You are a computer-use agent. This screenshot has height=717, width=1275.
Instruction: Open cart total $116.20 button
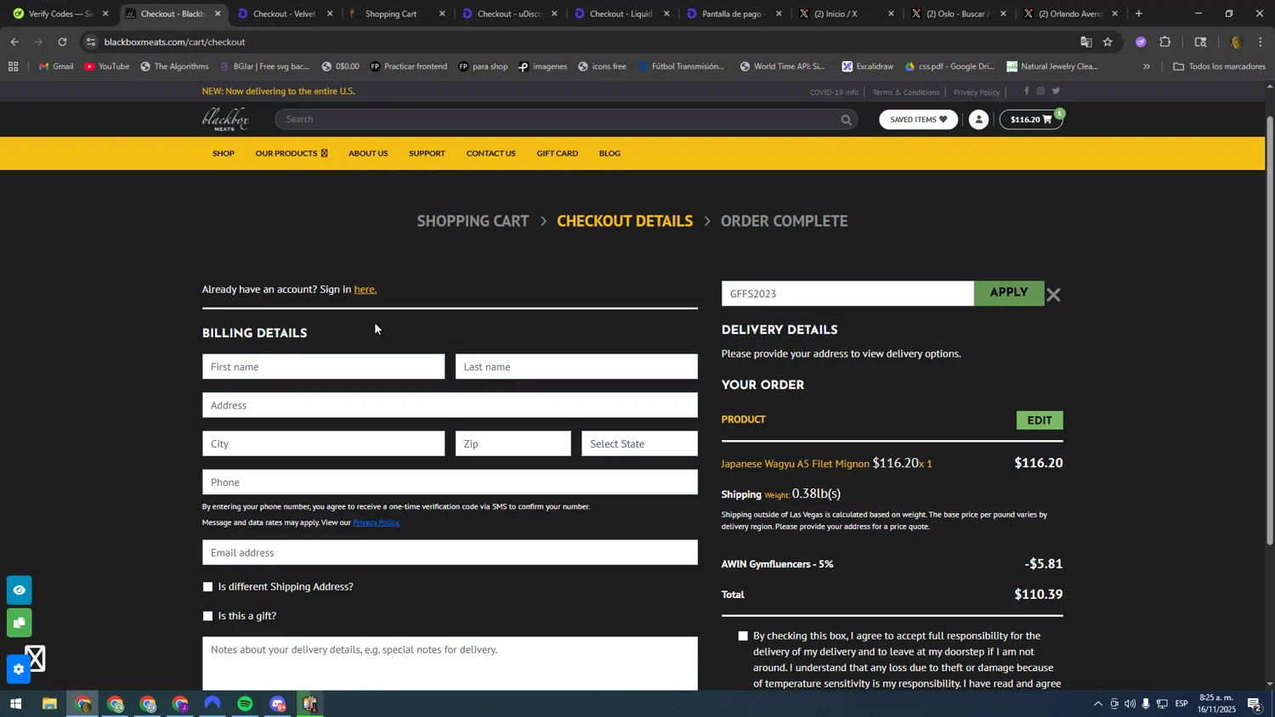click(x=1031, y=120)
